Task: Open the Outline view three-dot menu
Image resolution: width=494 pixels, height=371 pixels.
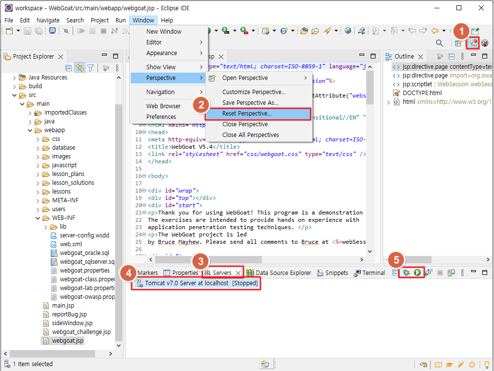Action: pos(462,57)
